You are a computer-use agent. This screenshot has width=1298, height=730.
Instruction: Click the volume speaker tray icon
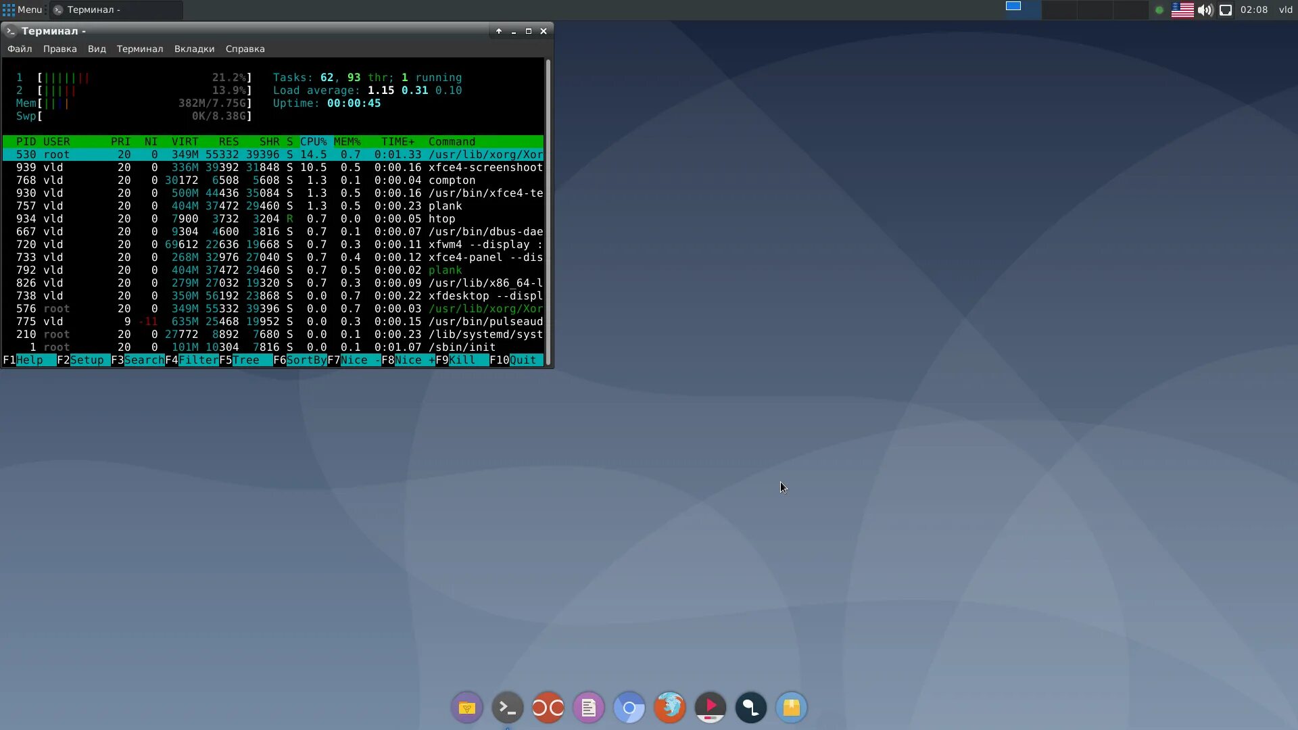click(1205, 10)
